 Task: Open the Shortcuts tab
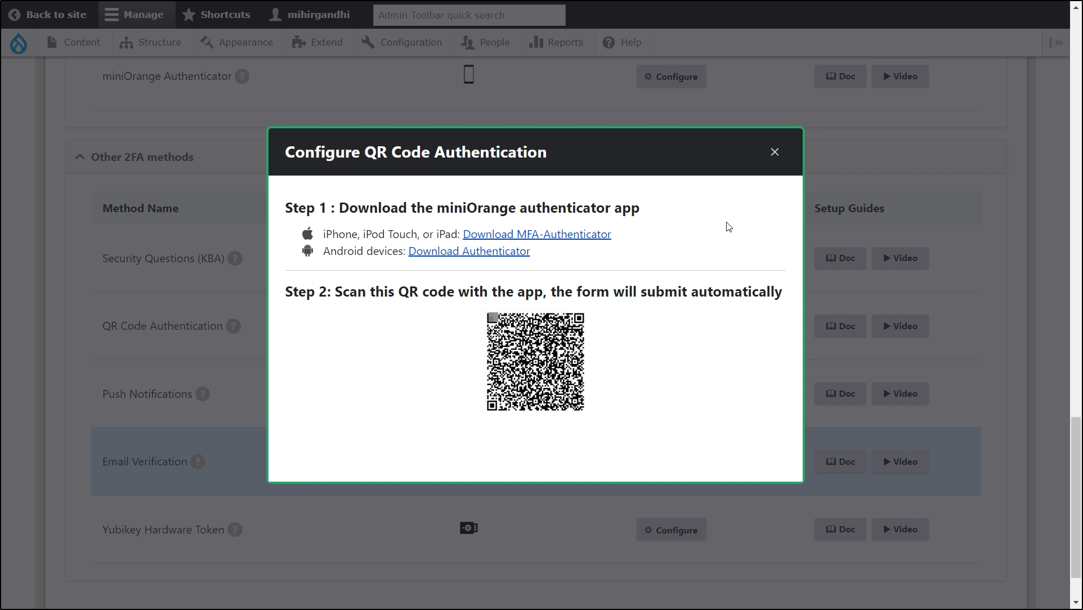pyautogui.click(x=216, y=15)
